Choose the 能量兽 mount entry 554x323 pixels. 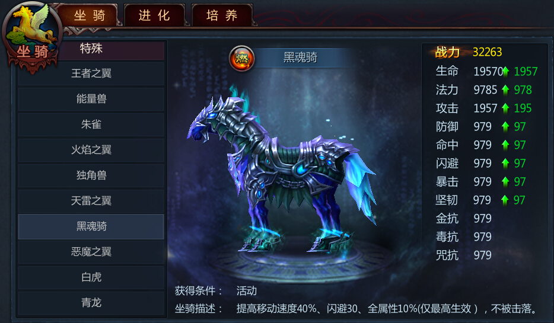[91, 99]
